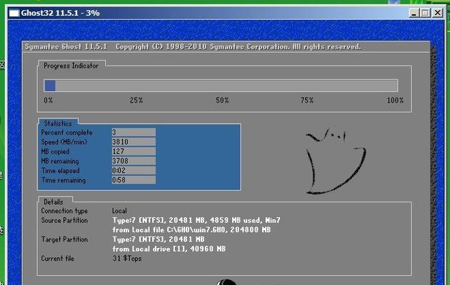Click the target line Type:7 [NTFS], 20481 MB
This screenshot has width=450, height=285.
pos(159,239)
